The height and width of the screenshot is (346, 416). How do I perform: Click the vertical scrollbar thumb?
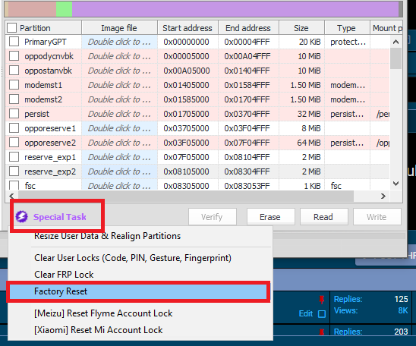coord(396,58)
